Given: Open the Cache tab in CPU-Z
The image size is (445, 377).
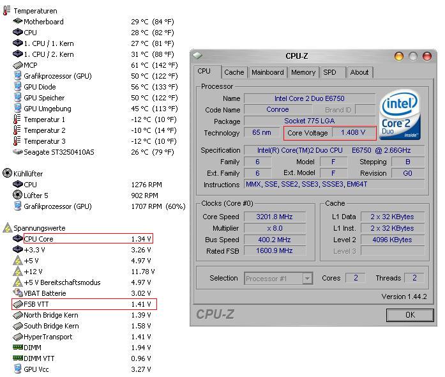Looking at the screenshot, I should click(x=234, y=72).
